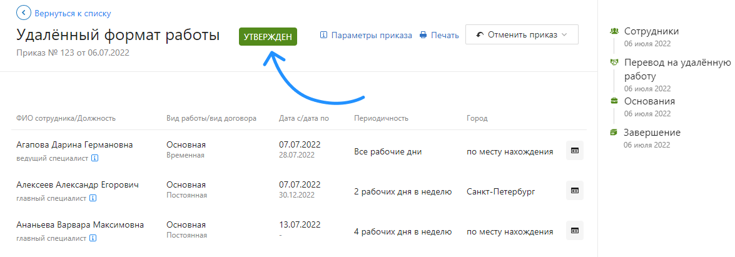Click the ФИО сотрудника/Должность column header

point(66,118)
